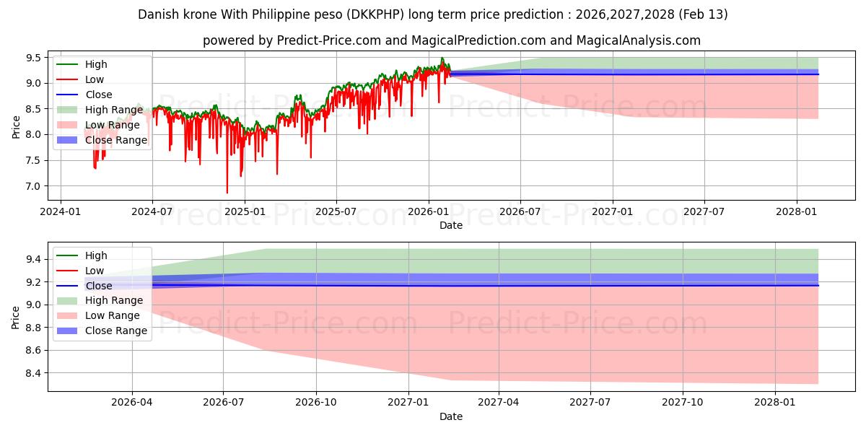Click the blue Close line marker in bottom legend

(67, 286)
